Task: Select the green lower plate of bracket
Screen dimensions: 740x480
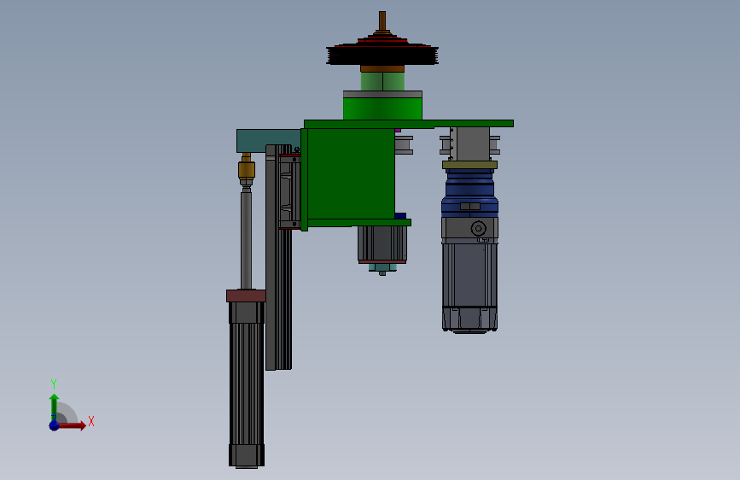Action: click(x=358, y=223)
